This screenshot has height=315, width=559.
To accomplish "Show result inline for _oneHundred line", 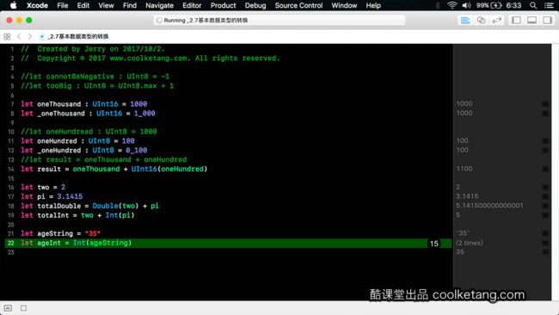I will coord(545,151).
